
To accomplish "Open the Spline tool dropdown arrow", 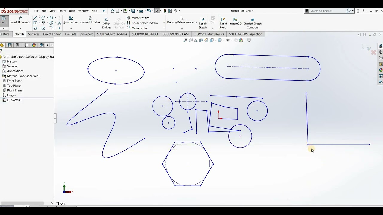I will pyautogui.click(x=55, y=18).
